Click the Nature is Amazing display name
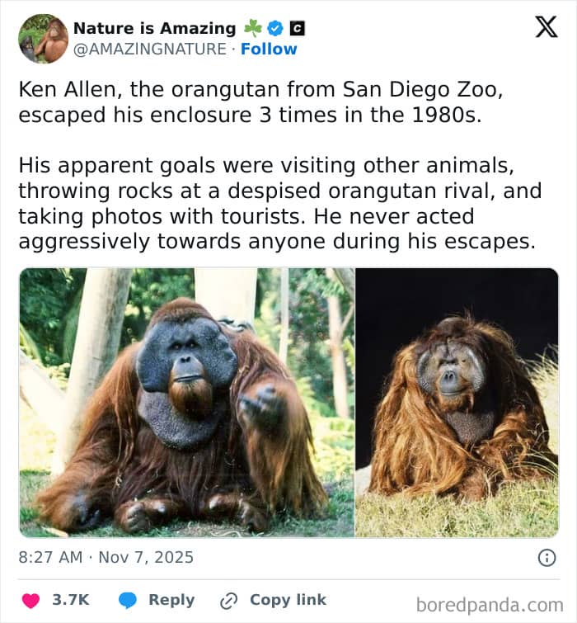The image size is (577, 623). coord(155,28)
